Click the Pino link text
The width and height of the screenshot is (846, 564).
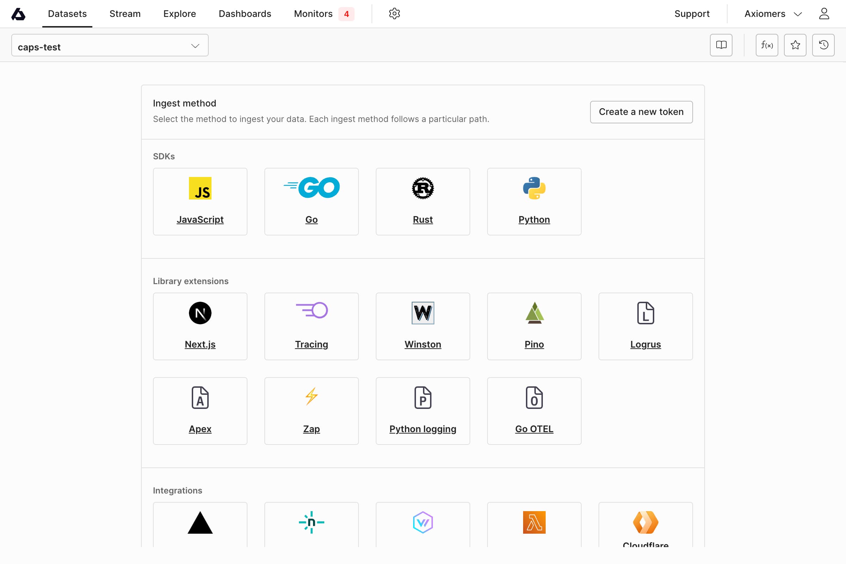pos(534,344)
